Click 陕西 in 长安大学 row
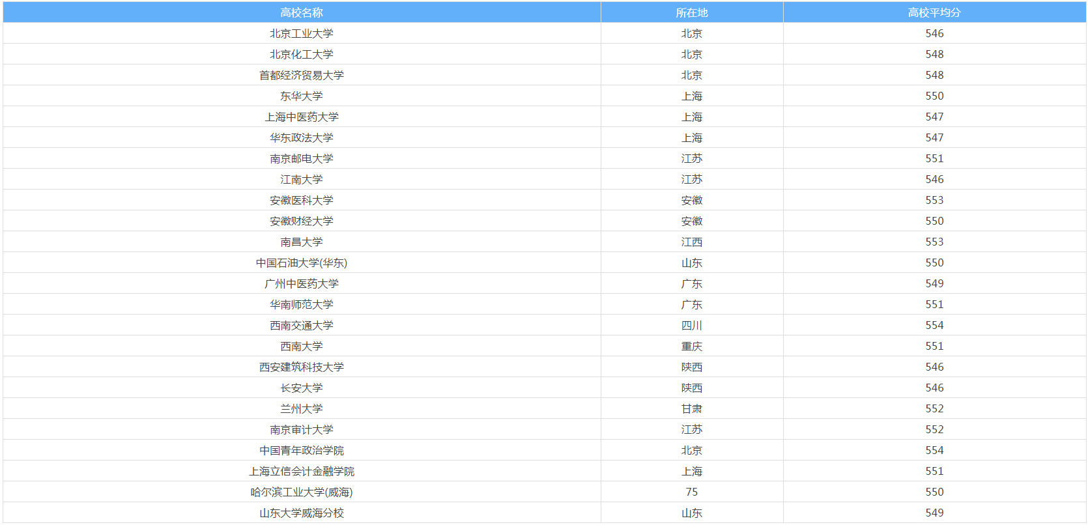 coord(692,388)
